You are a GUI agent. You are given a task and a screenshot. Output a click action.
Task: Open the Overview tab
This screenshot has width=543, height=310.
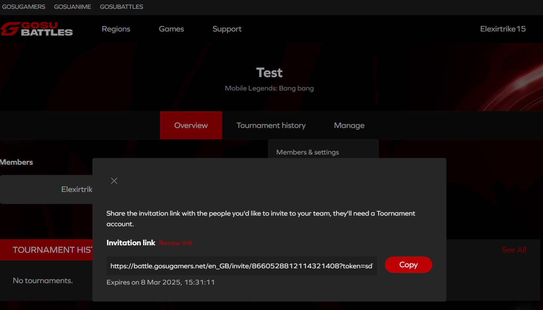point(191,125)
